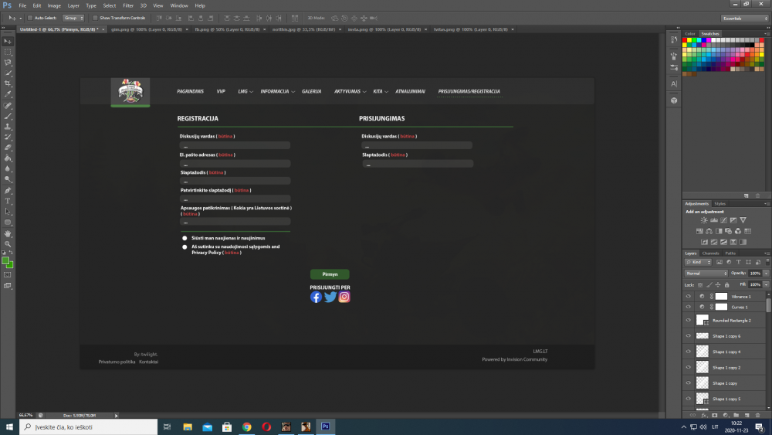772x435 pixels.
Task: Select the Rounded Rectangle 2 layer
Action: [731, 320]
